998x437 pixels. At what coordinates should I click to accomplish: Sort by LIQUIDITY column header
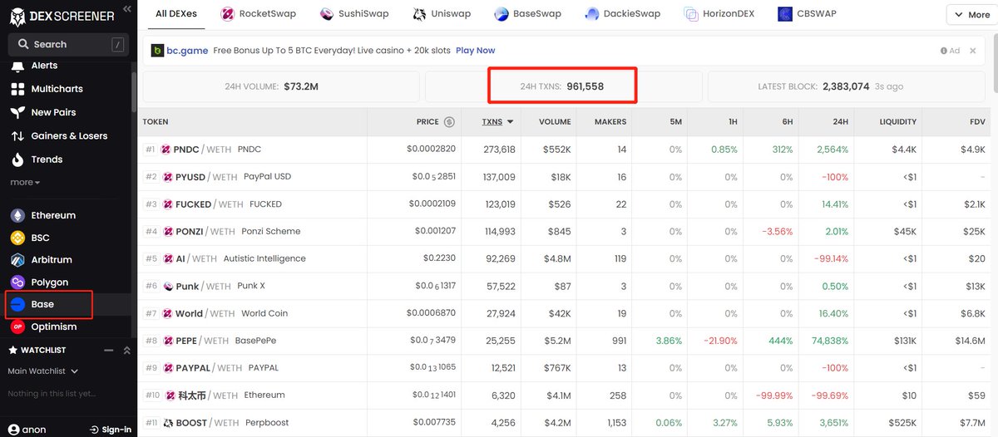[x=898, y=121]
